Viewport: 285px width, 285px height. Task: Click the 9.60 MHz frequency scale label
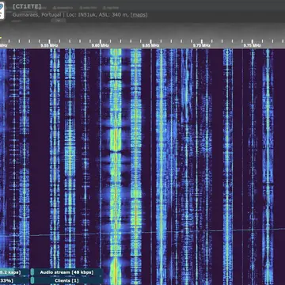(100, 45)
